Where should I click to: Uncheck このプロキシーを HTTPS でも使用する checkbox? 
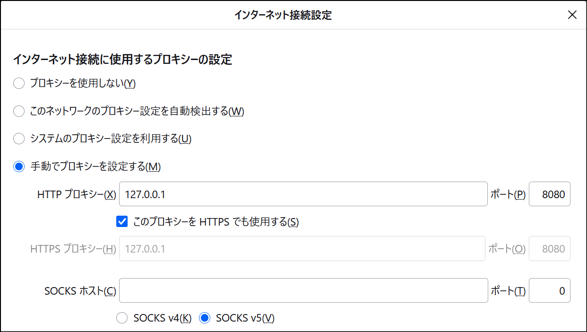122,221
